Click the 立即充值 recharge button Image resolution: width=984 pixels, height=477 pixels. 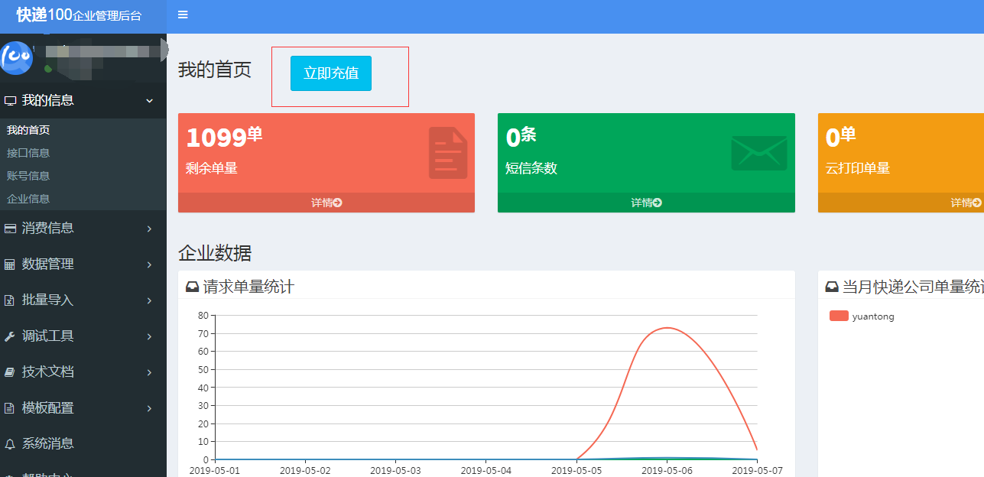pos(330,73)
